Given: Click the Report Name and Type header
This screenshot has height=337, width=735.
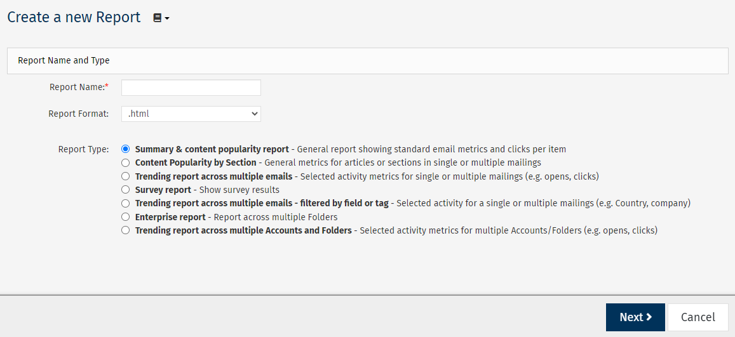Looking at the screenshot, I should (x=64, y=61).
